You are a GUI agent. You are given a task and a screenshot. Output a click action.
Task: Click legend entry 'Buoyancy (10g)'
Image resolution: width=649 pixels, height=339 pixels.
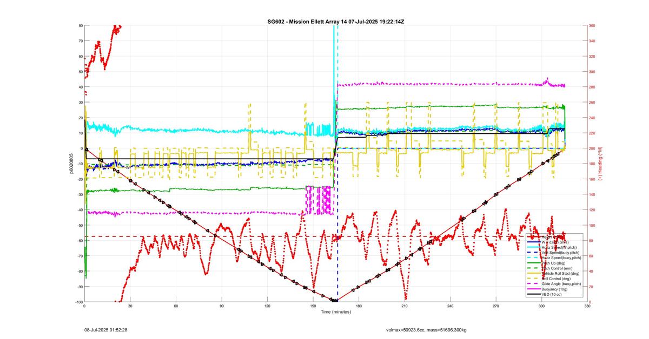(554, 289)
